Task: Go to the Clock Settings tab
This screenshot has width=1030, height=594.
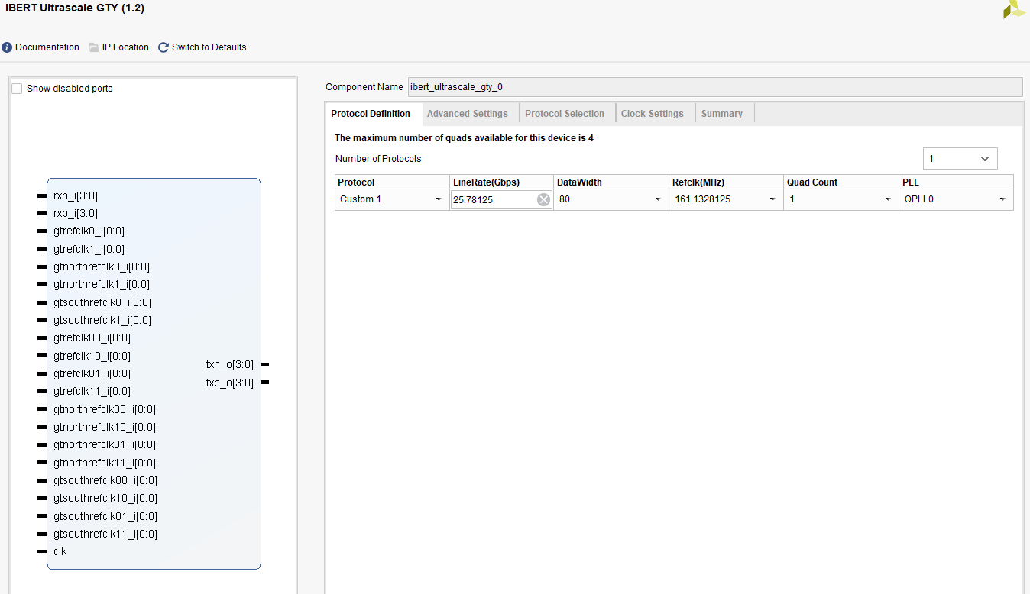Action: 653,114
